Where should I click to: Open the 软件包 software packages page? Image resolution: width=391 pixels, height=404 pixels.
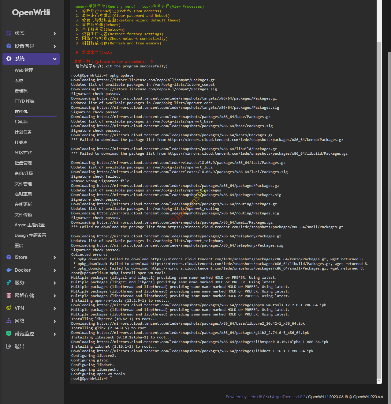point(21,111)
